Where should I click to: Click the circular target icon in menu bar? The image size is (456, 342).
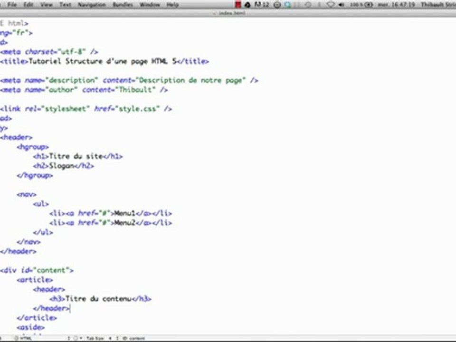[x=277, y=5]
